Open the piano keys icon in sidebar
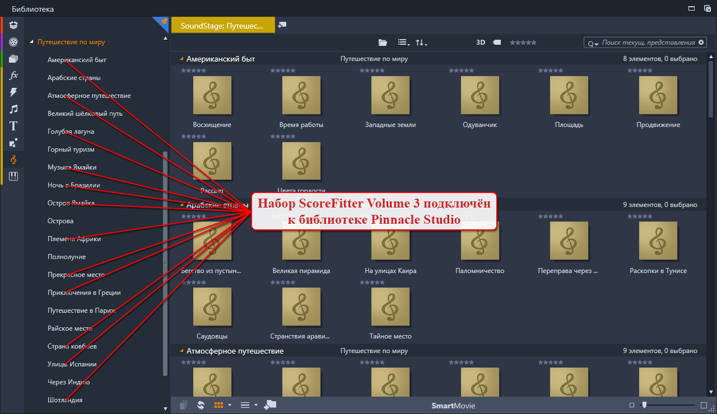 [x=13, y=177]
